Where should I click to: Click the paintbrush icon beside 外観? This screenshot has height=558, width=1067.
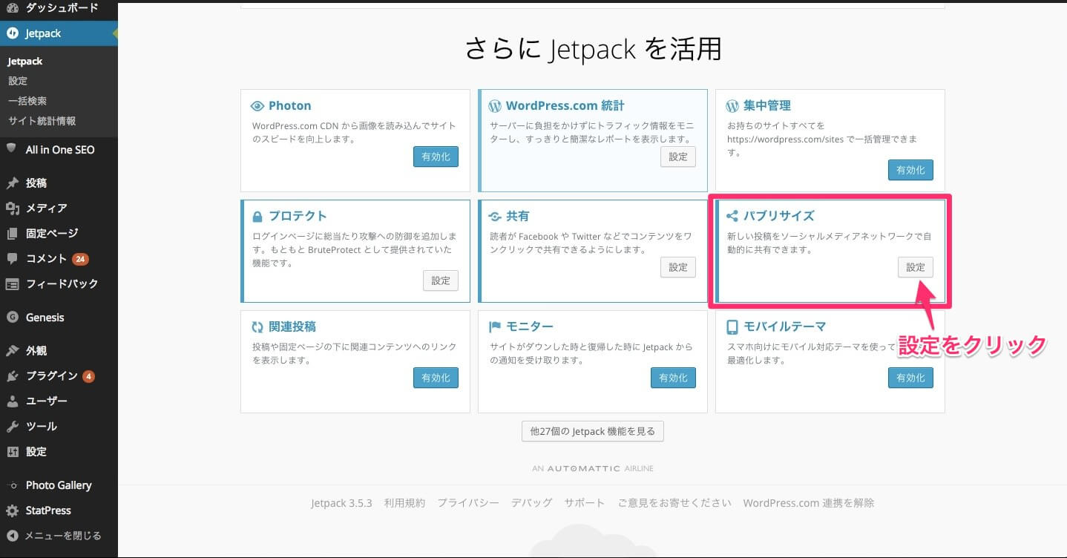pos(12,350)
